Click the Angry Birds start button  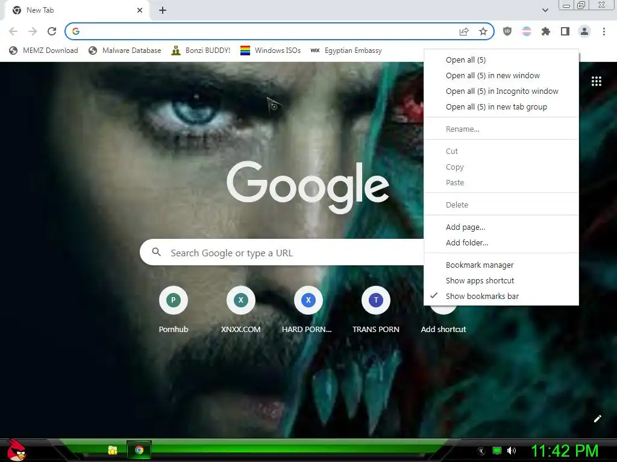16,450
